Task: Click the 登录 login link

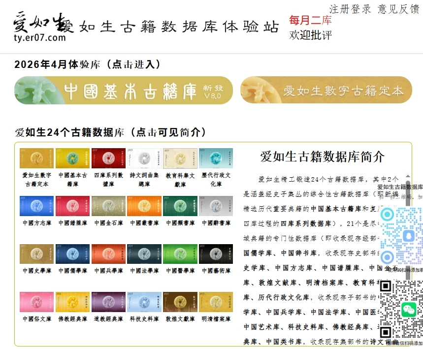Action: pyautogui.click(x=361, y=9)
